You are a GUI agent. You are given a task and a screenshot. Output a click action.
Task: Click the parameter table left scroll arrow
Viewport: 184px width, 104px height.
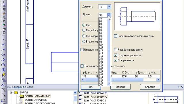83,79
